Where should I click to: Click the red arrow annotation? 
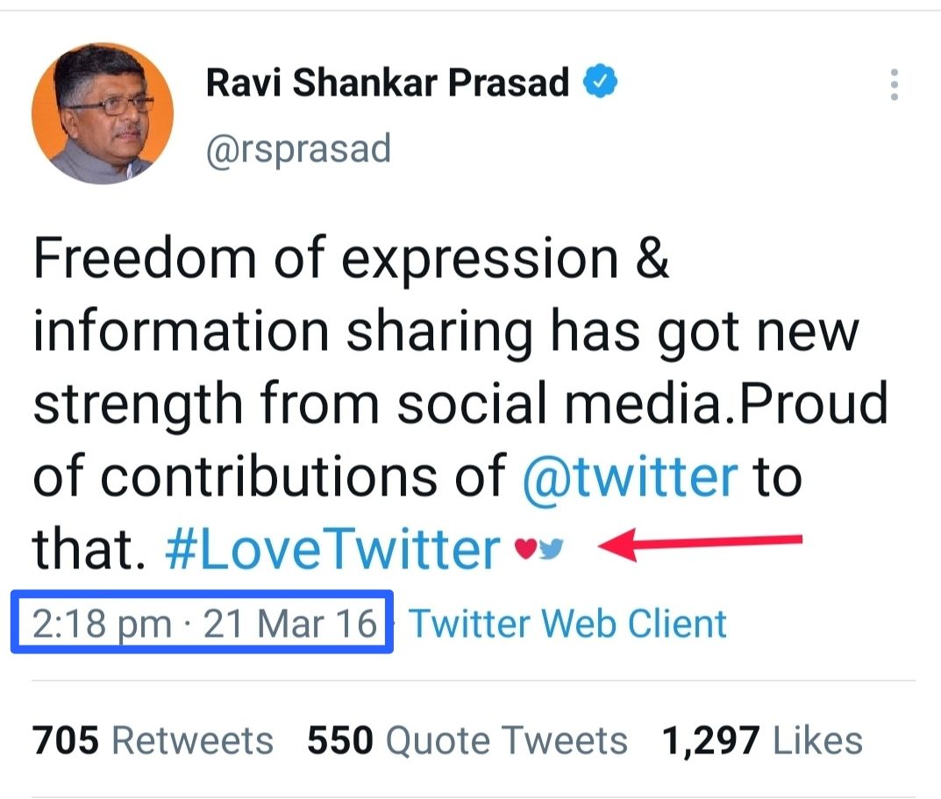700,544
